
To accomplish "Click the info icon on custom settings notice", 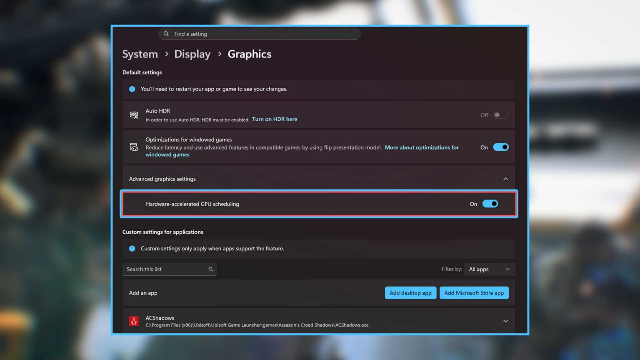I will click(x=132, y=248).
